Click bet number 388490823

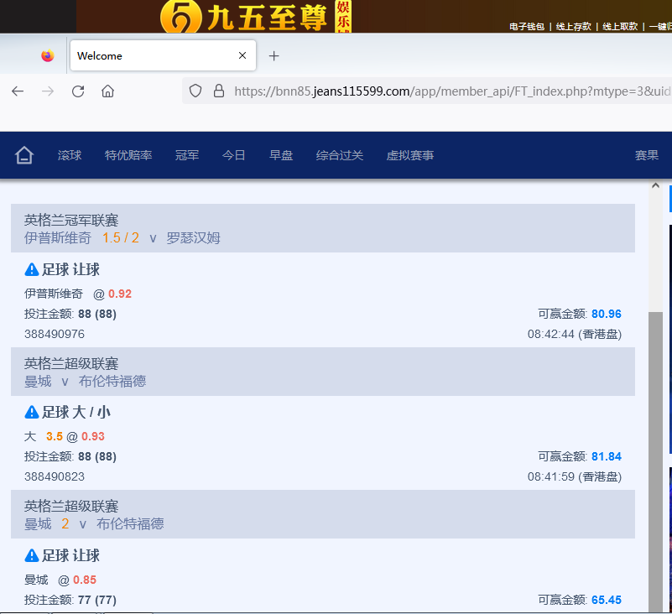point(55,477)
